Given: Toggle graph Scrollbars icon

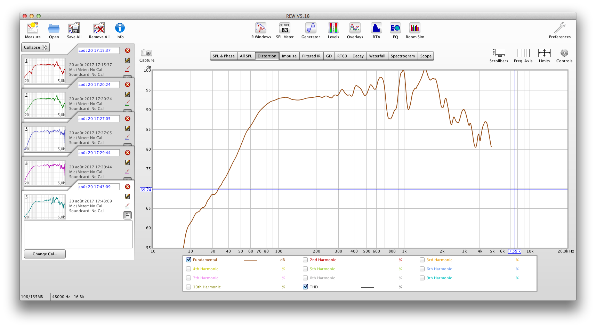Looking at the screenshot, I should click(x=499, y=53).
